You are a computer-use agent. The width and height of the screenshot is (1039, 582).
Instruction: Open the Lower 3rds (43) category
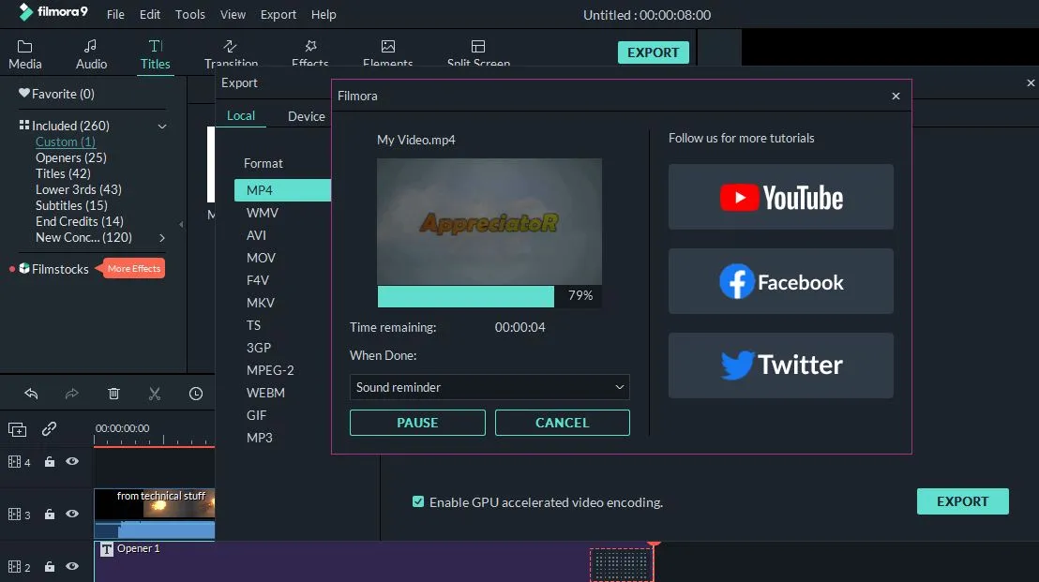click(78, 189)
